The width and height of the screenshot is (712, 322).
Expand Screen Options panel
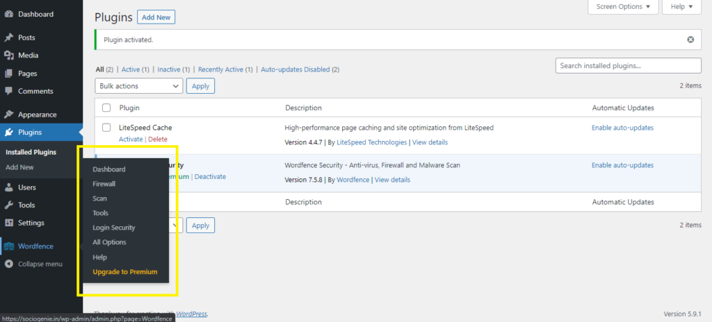623,7
